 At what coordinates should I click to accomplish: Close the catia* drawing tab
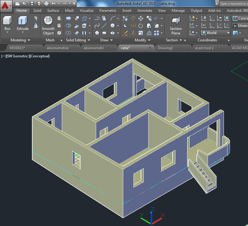pyautogui.click(x=150, y=48)
